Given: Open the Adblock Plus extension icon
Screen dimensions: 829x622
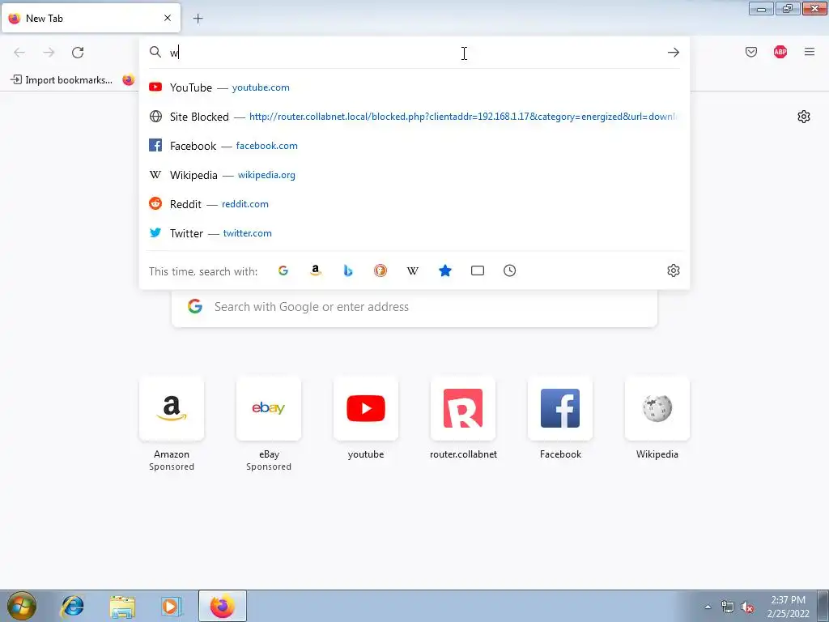Looking at the screenshot, I should 780,52.
